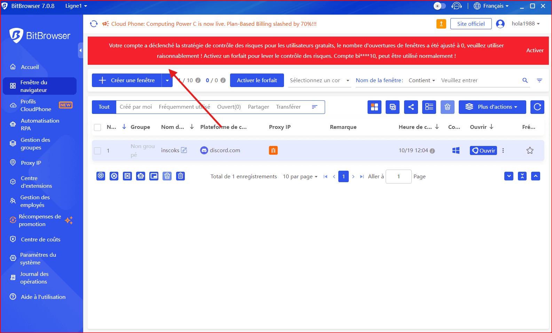This screenshot has height=333, width=552.
Task: Click the Site officiel button
Action: tap(471, 24)
